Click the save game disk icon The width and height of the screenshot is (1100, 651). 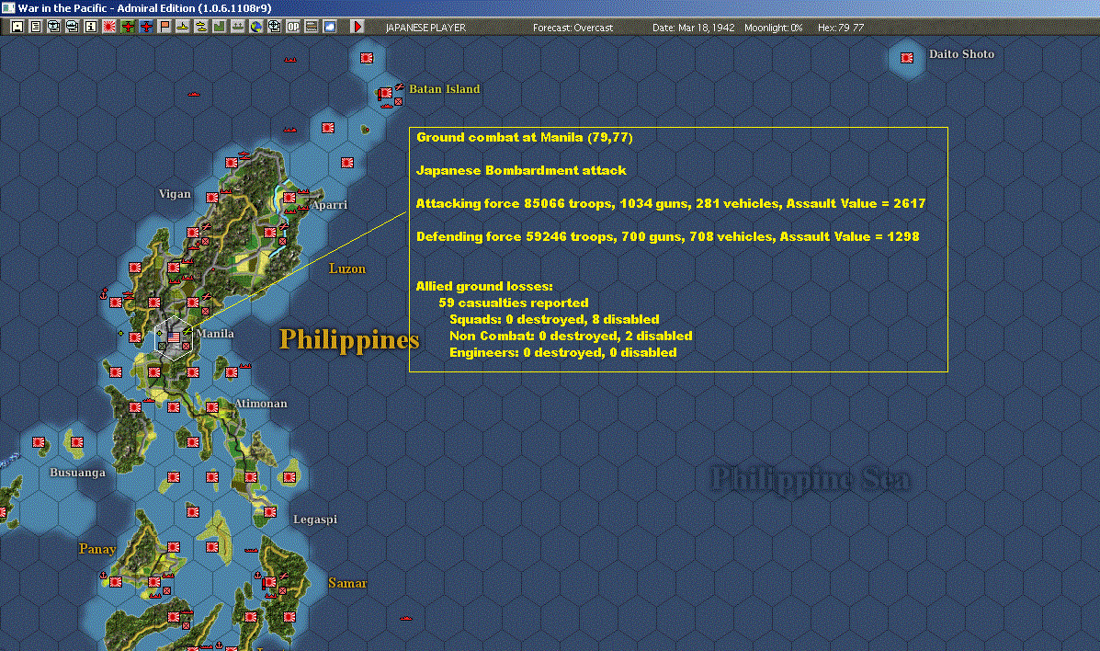point(17,27)
